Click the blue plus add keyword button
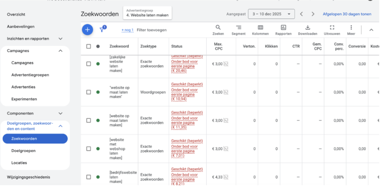This screenshot has width=381, height=191. point(87,29)
